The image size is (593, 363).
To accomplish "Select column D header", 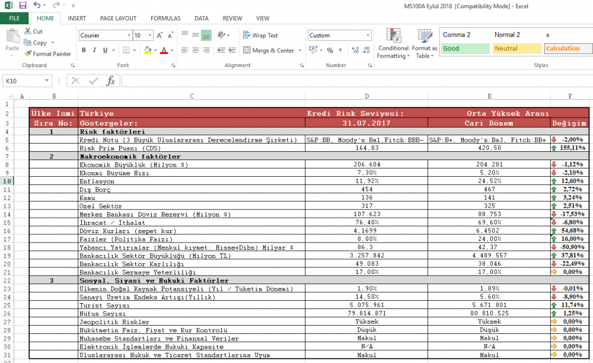I will click(366, 96).
